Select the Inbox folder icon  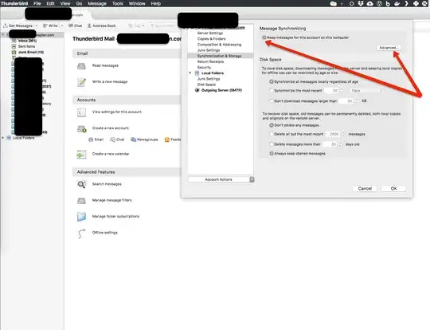pyautogui.click(x=14, y=41)
